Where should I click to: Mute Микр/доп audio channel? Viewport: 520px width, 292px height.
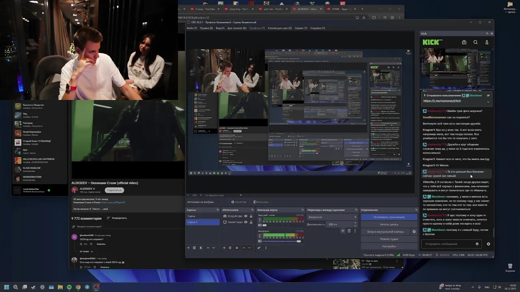pos(260,241)
